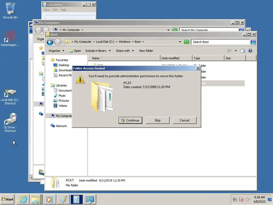
Task: Click the Forward arrow in Boot window
Action: point(57,42)
